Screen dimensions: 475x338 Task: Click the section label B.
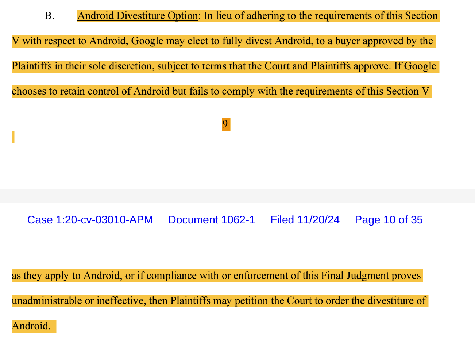(x=49, y=16)
